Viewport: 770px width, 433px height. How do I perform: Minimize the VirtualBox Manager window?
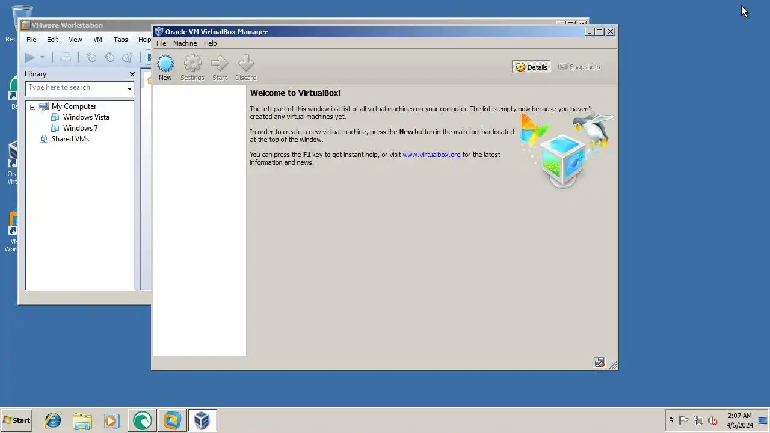pos(590,32)
